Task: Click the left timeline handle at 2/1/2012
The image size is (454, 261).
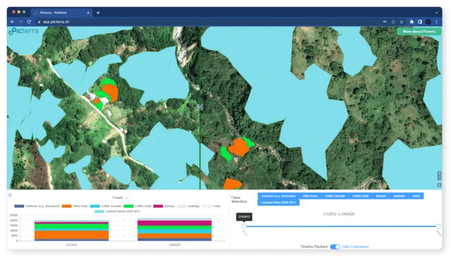Action: coord(244,226)
